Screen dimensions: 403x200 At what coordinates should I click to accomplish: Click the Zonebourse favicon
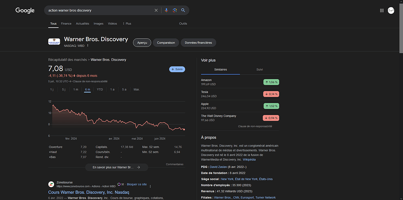[51, 184]
